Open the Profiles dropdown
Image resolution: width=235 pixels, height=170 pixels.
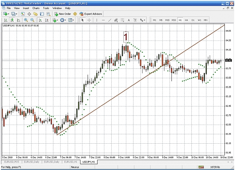14,14
